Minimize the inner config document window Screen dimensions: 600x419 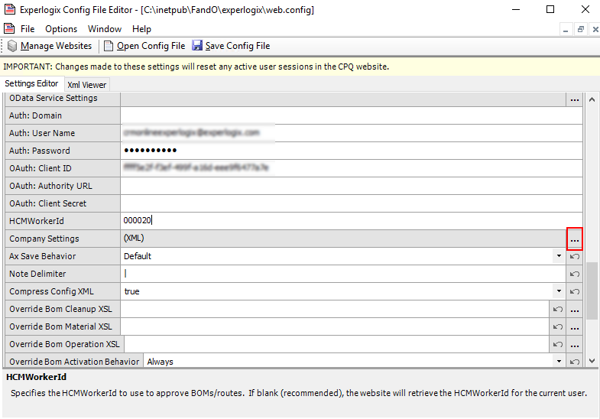point(566,30)
